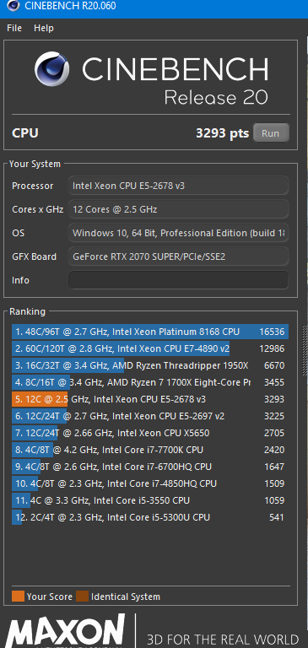Viewport: 308px width, 648px height.
Task: Click the brown Identical System legend swatch
Action: 82,597
